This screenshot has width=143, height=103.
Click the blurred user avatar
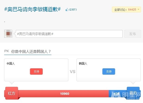coord(8,34)
